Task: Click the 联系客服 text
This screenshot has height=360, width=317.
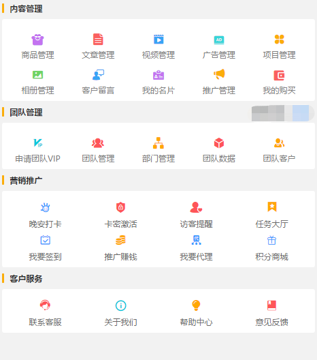Action: pyautogui.click(x=45, y=322)
